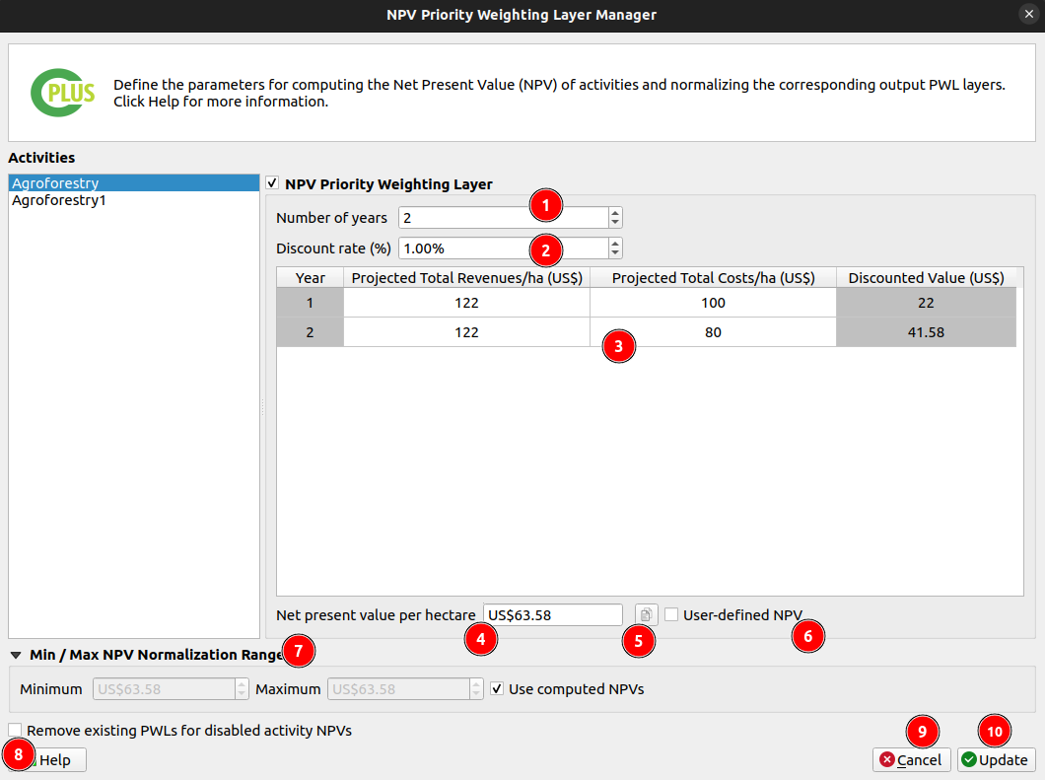The width and height of the screenshot is (1045, 780).
Task: Select the year 1 costs cell showing 100
Action: (x=713, y=303)
